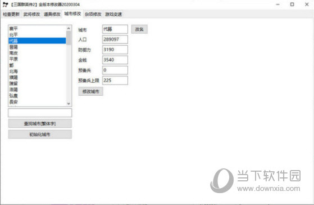Focus the city search box below the list

[40, 113]
